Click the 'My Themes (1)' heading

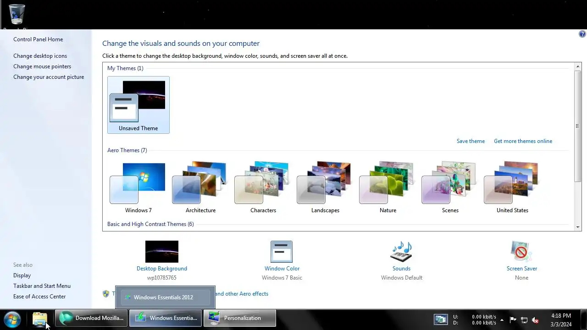(125, 68)
